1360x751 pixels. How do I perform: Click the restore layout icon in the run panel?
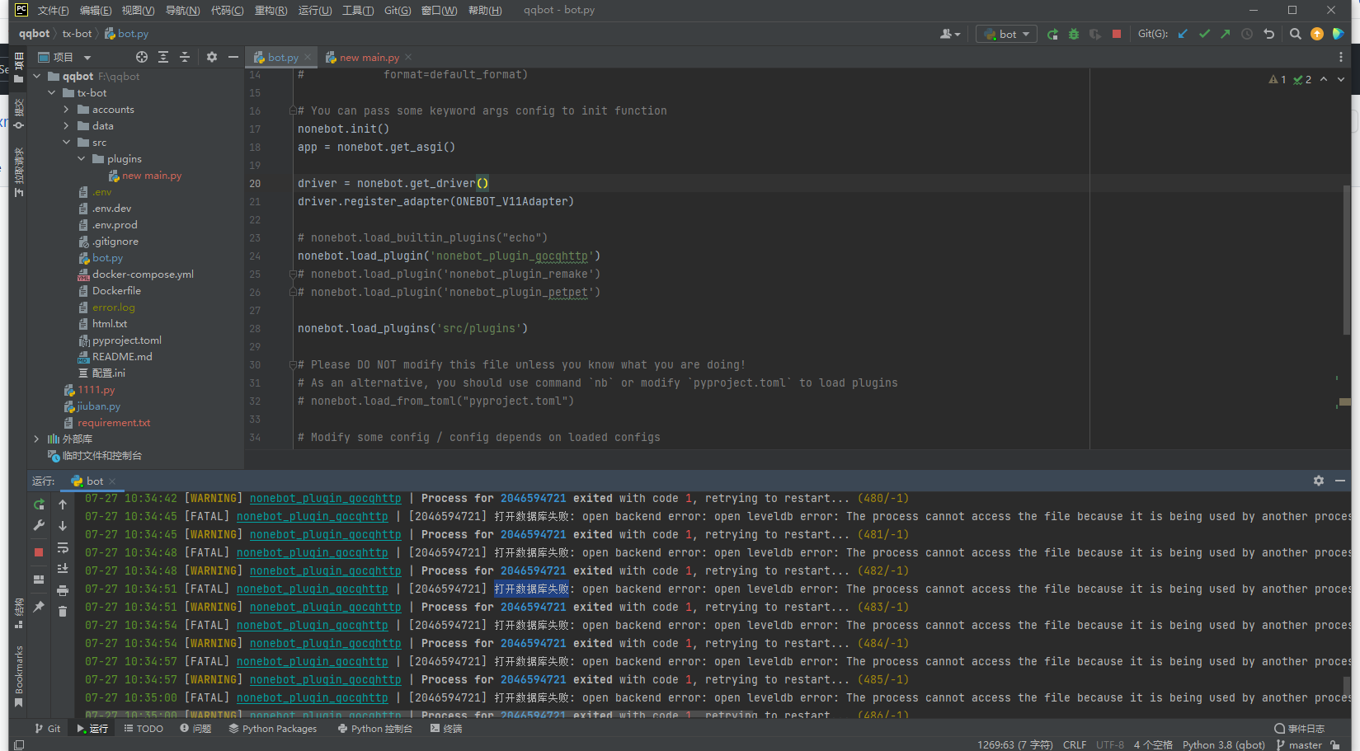tap(39, 580)
